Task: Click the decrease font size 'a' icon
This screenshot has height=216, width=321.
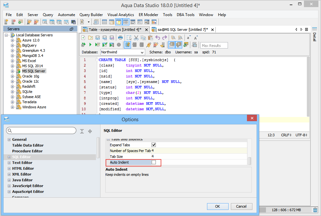Action: click(x=189, y=38)
